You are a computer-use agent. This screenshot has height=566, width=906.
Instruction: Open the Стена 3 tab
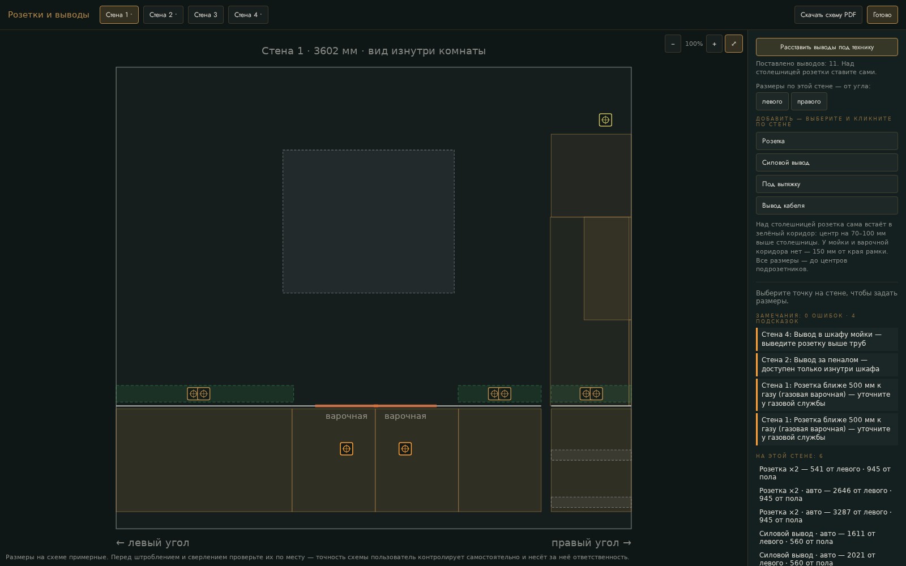[206, 15]
